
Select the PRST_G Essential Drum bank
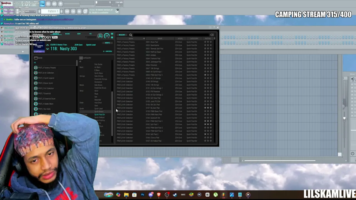pyautogui.click(x=45, y=99)
